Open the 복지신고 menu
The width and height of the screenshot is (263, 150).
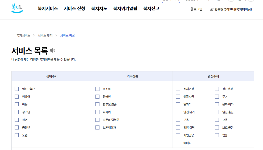pyautogui.click(x=151, y=9)
